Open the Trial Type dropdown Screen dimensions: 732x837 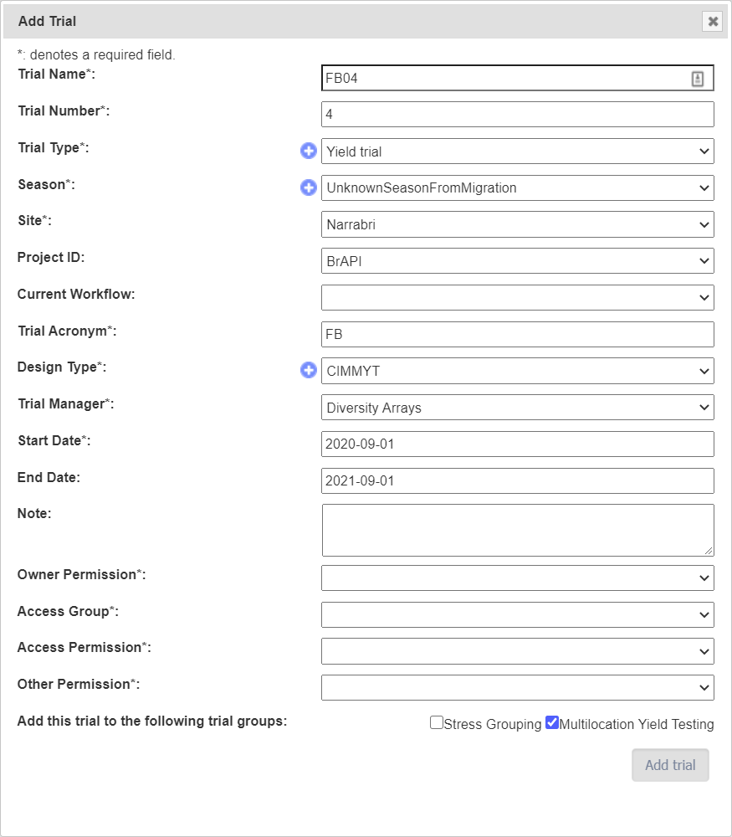[517, 151]
